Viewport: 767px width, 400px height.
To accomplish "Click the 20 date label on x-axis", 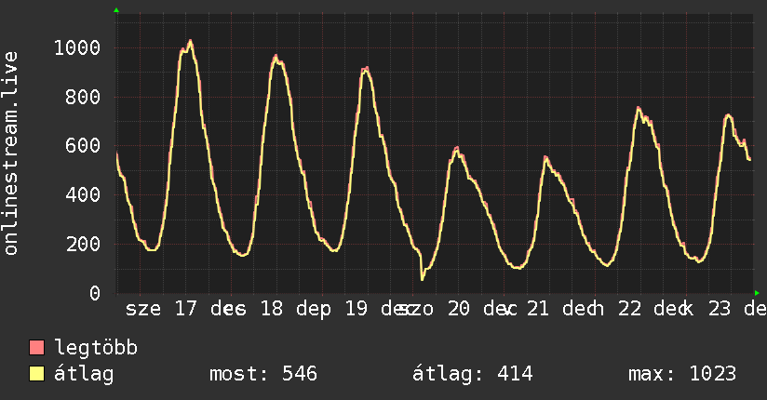I will click(x=458, y=309).
